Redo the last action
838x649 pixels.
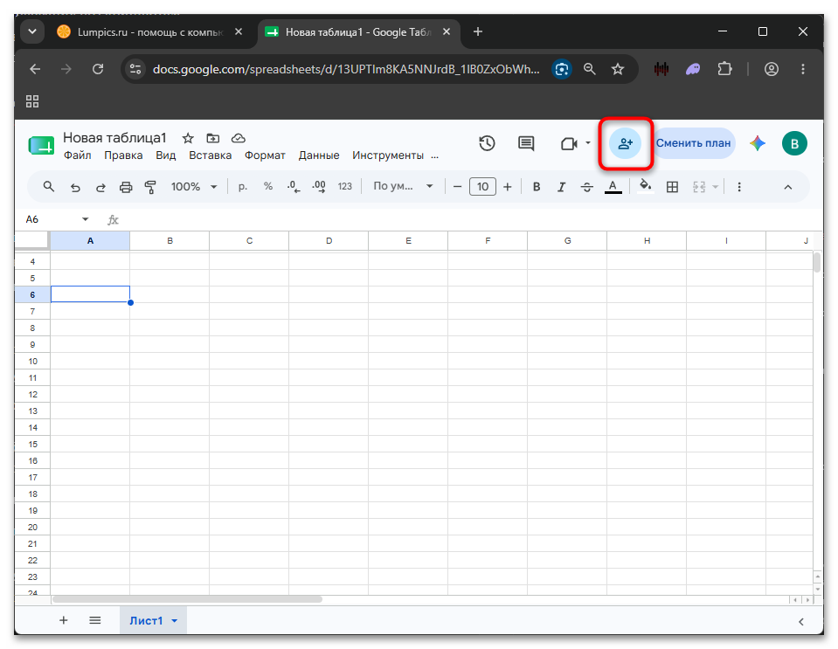tap(100, 187)
